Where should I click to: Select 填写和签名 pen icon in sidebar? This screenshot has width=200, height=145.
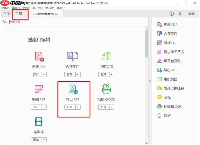[x=159, y=61]
